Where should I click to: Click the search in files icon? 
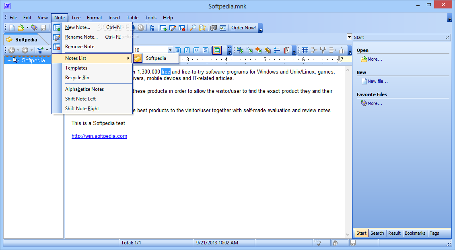point(202,28)
